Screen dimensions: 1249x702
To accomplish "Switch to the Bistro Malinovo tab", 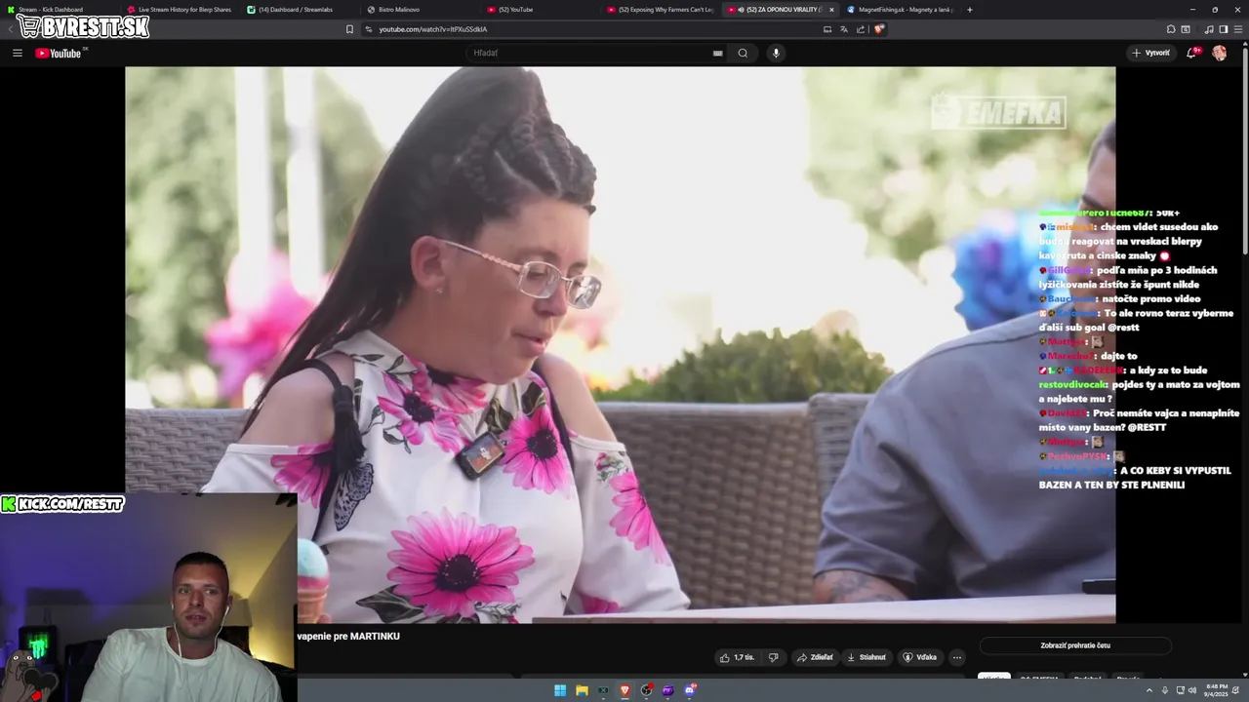I will point(421,10).
